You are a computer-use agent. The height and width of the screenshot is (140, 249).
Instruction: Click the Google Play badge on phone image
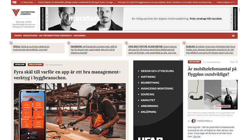click(x=32, y=138)
